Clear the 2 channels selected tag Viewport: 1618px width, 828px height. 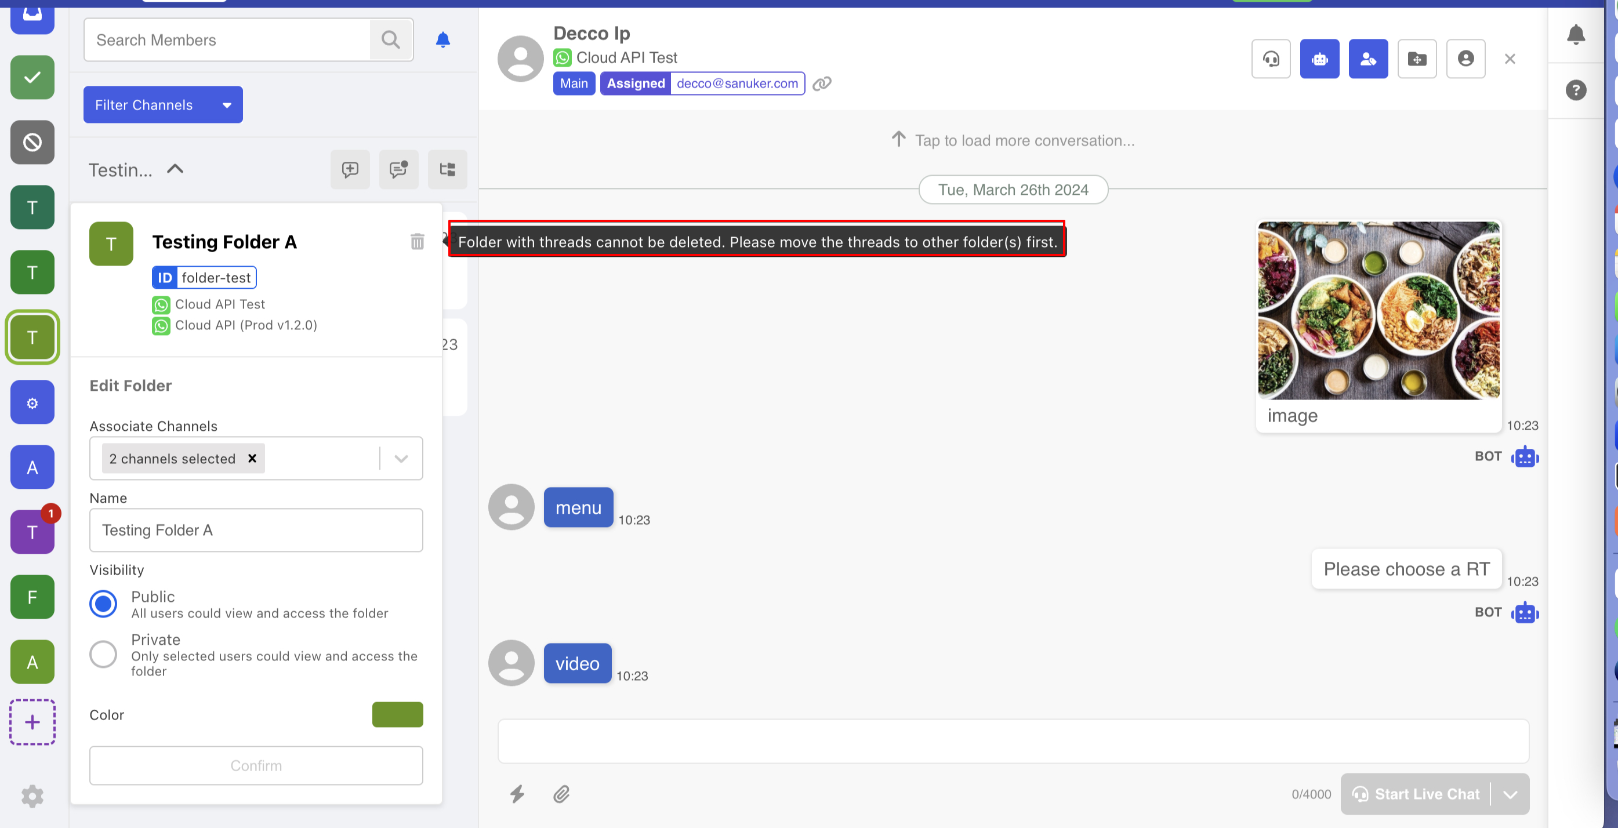click(252, 459)
